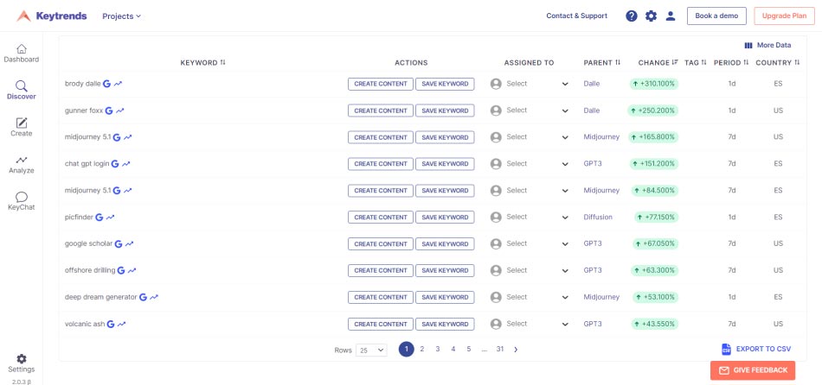Click Google icon next to chat gpt login

[115, 164]
